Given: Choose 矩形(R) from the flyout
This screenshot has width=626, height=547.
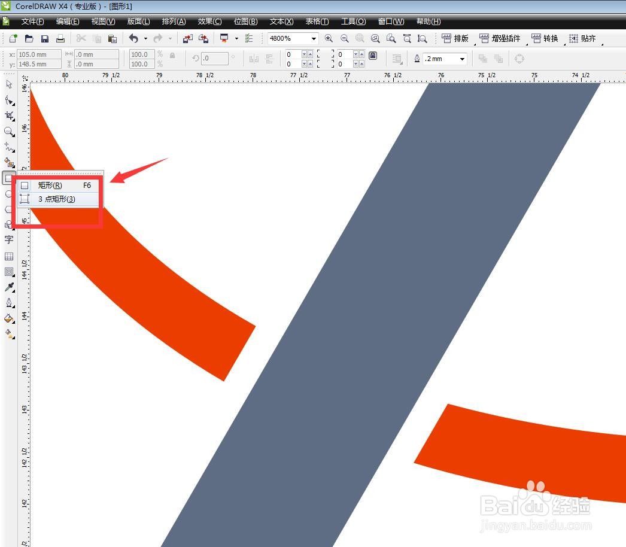Looking at the screenshot, I should coord(58,186).
